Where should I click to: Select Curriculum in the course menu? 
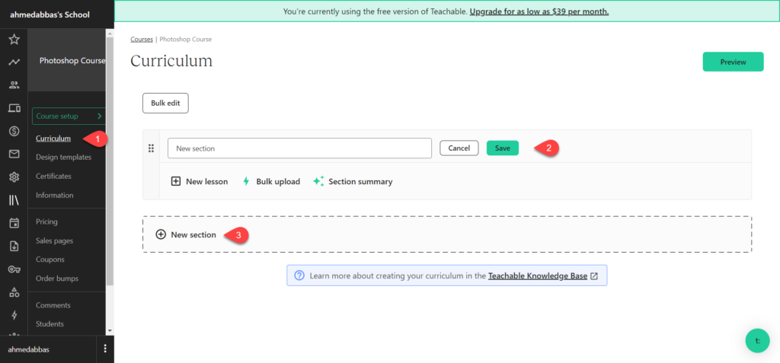[x=53, y=139]
